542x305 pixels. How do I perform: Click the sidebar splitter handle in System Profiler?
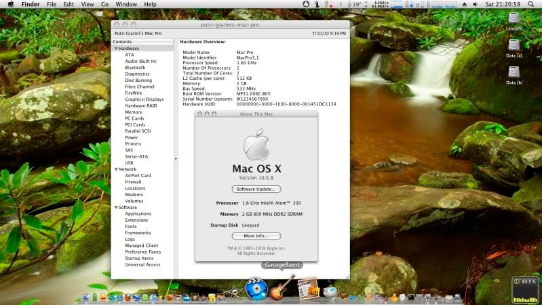(x=176, y=159)
